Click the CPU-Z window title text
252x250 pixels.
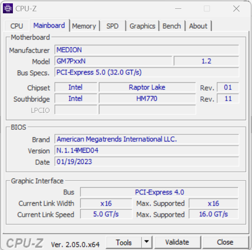tap(26, 8)
